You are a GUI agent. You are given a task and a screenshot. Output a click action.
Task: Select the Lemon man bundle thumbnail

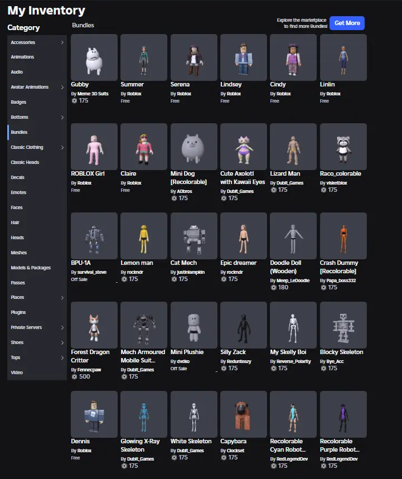click(x=144, y=236)
